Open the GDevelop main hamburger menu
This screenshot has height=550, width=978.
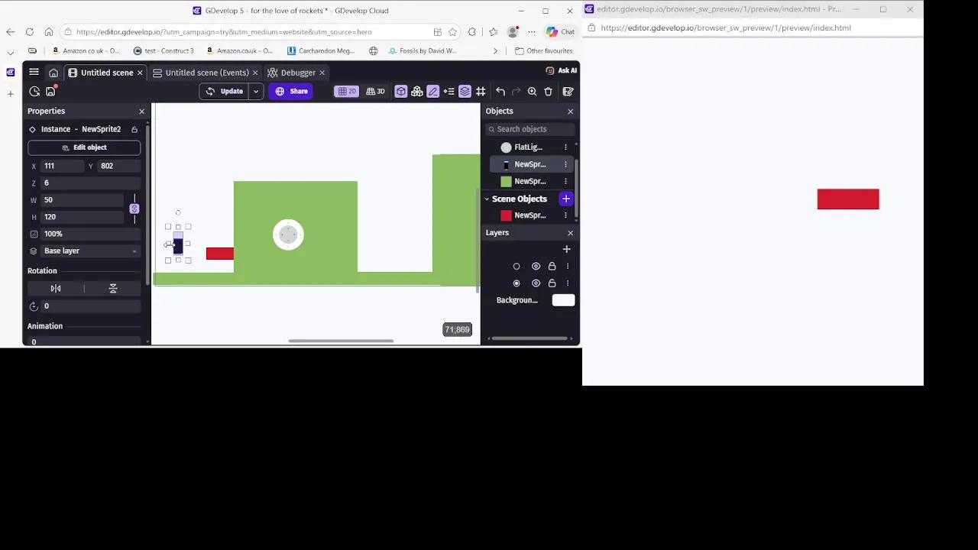(34, 73)
